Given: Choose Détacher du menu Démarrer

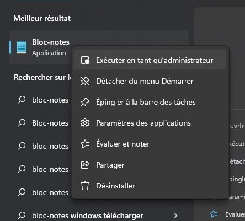Looking at the screenshot, I should pos(150,81).
